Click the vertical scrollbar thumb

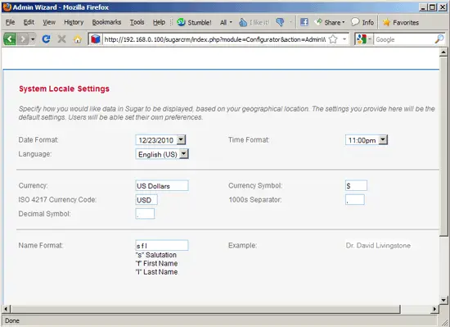pyautogui.click(x=443, y=147)
